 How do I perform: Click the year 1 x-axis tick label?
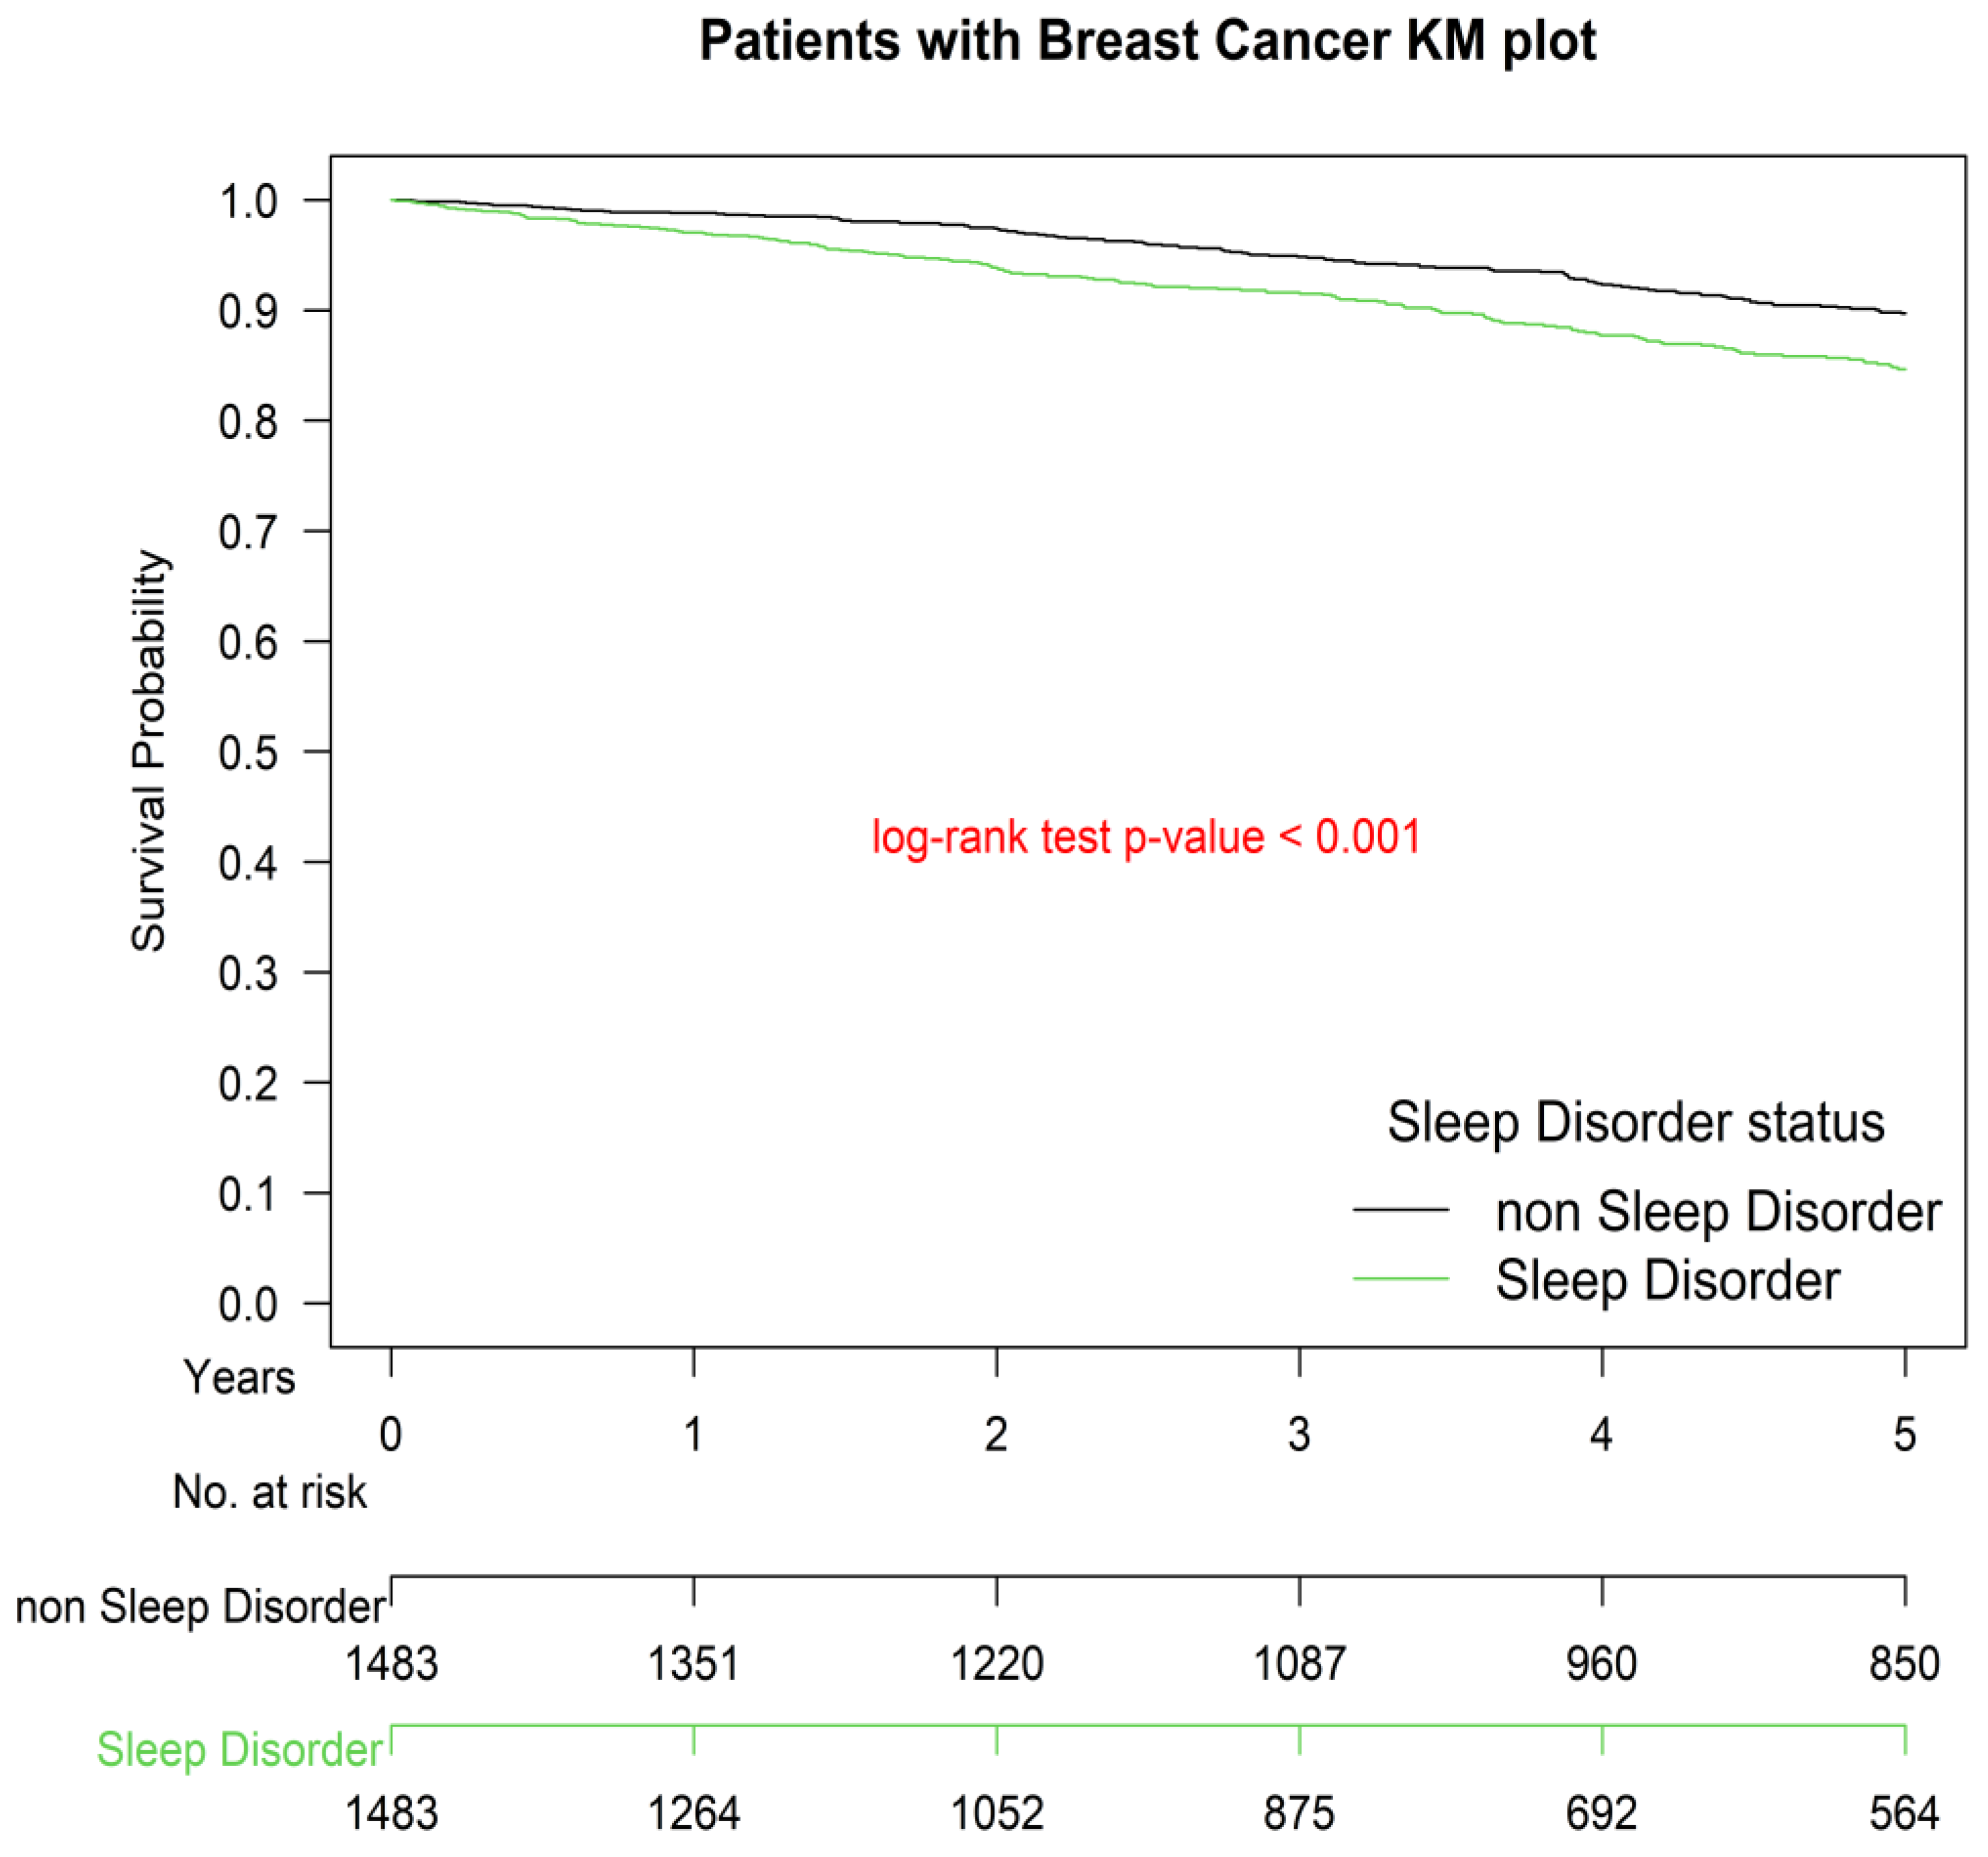pos(693,1435)
